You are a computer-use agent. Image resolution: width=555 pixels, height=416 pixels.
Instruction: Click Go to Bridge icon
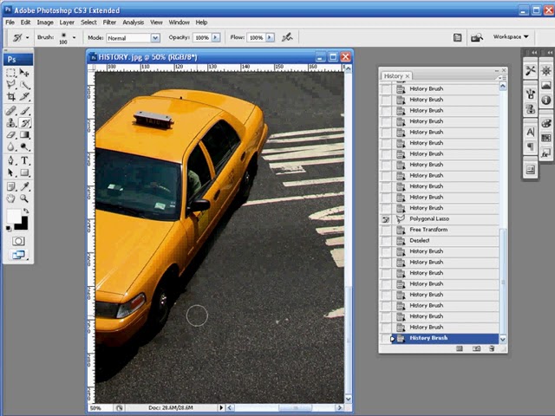[477, 37]
